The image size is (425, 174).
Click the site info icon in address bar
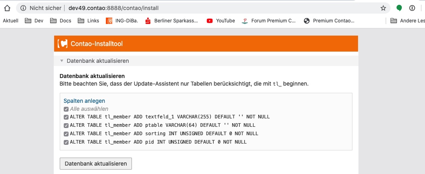(23, 8)
